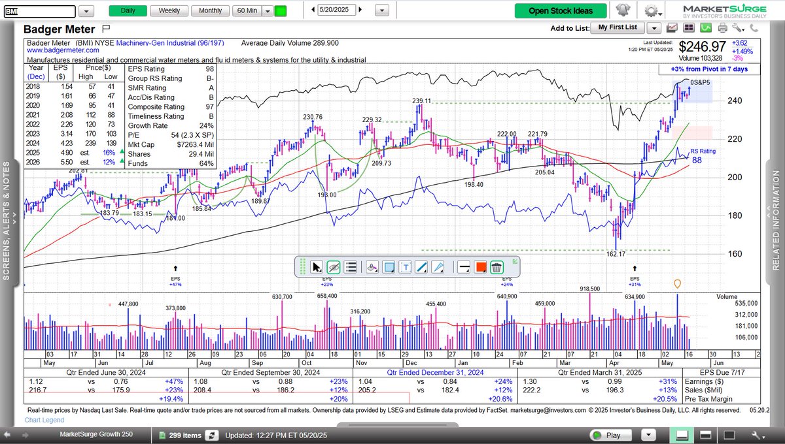785x444 pixels.
Task: Print the chart with the printer icon
Action: [x=722, y=28]
